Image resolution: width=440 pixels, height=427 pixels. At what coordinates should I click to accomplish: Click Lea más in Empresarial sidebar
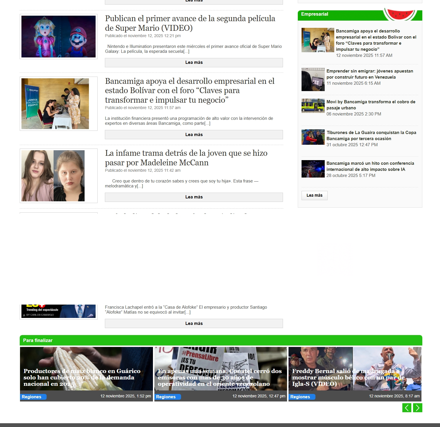[x=314, y=196]
